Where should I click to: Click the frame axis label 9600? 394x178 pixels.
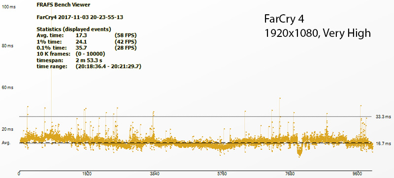[x=358, y=174]
